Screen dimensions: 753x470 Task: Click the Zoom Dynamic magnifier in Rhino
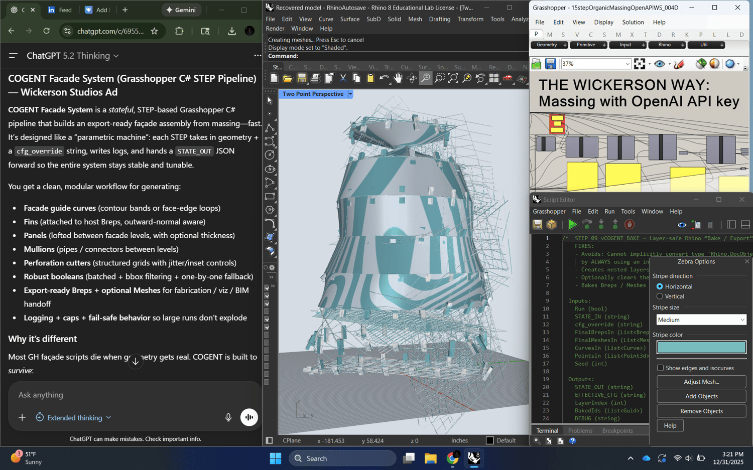pyautogui.click(x=426, y=78)
